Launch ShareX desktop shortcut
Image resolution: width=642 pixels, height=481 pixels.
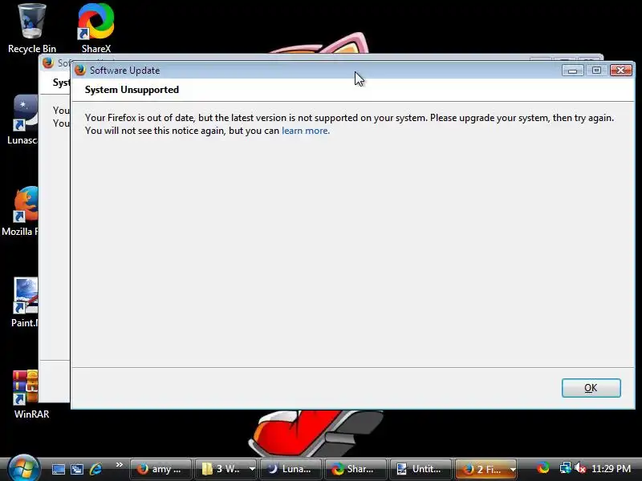[96, 28]
